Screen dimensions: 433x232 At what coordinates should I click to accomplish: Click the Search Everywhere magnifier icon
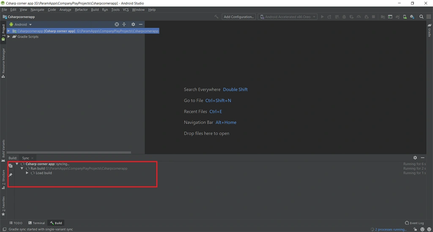422,17
